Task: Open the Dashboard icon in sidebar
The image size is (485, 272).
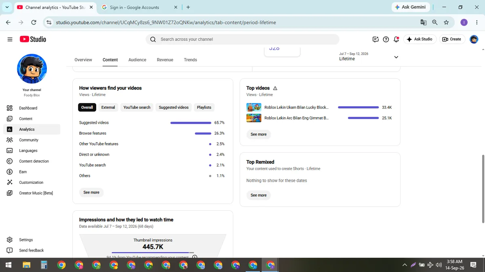Action: pyautogui.click(x=10, y=108)
